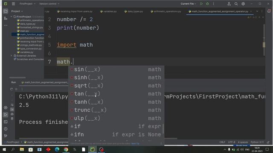Open the Structure tool window icon
273x153 pixels.
tap(6, 18)
